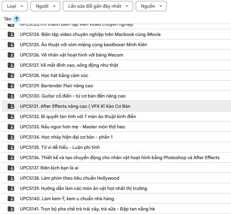This screenshot has width=231, height=214.
Task: Select 'UPCS126. Vẽ nhân vật hoạt hình với bảng Wacom'
Action: coord(72,55)
